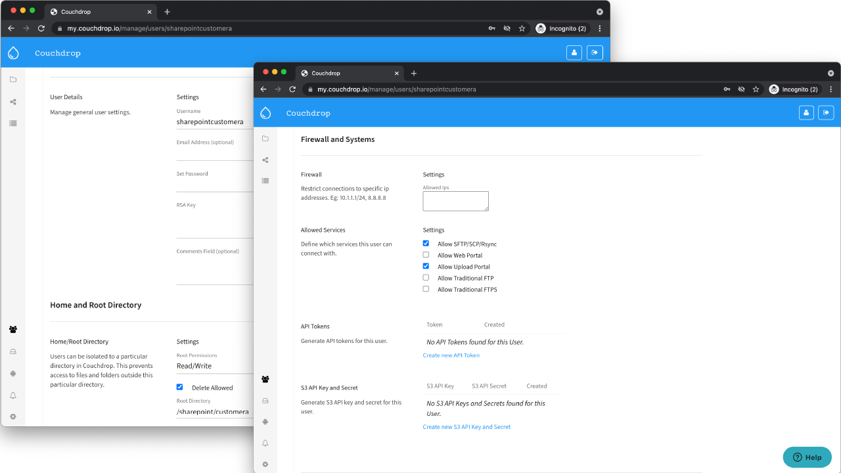The height and width of the screenshot is (473, 841).
Task: Select the users icon in front window sidebar
Action: (x=265, y=379)
